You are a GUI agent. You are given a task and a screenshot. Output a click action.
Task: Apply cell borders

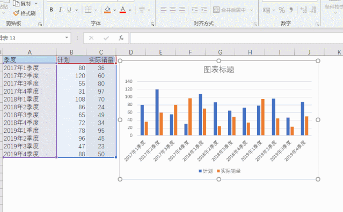(88, 10)
